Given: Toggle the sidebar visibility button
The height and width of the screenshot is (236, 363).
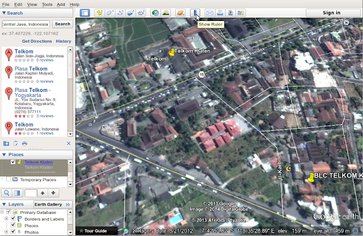Looking at the screenshot, I should (85, 13).
